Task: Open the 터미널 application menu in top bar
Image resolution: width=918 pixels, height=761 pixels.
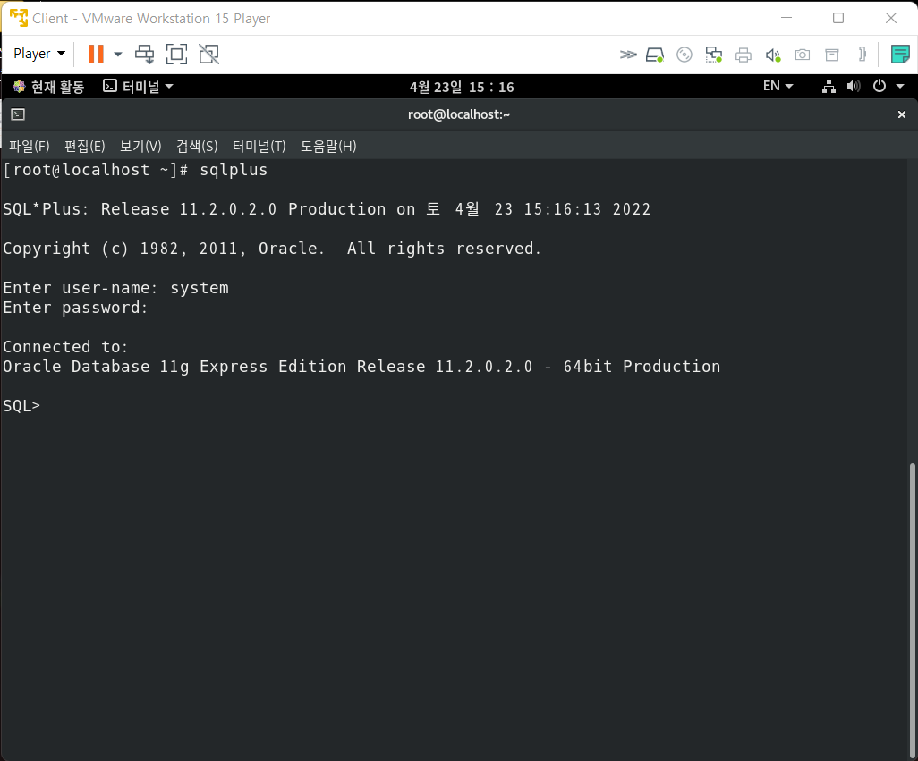Action: (138, 87)
